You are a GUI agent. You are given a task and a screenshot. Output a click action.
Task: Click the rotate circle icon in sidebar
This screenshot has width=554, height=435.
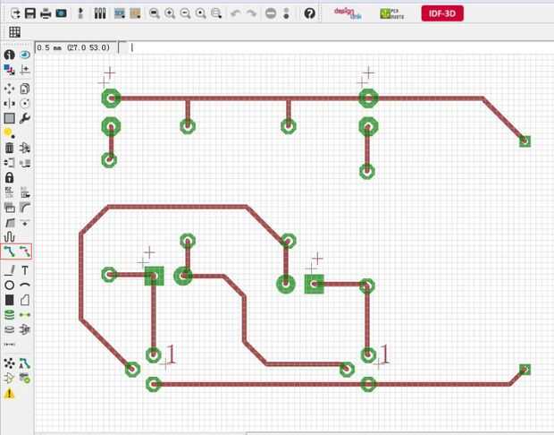(25, 103)
